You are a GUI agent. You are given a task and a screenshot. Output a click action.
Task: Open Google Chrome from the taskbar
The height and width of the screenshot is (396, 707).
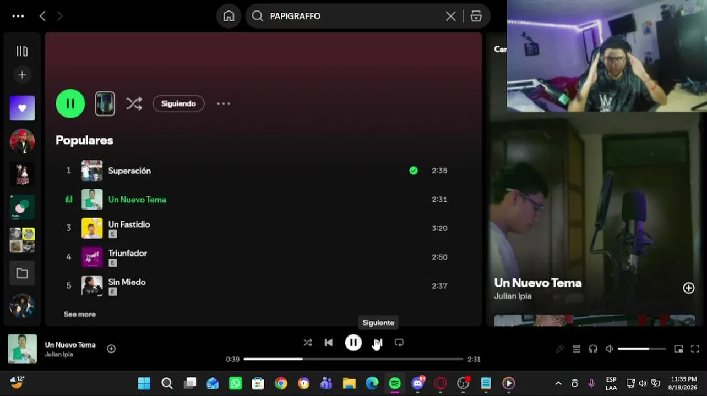(281, 383)
